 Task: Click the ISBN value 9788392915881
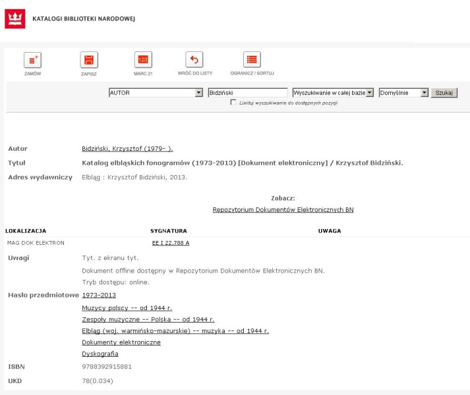coord(107,367)
